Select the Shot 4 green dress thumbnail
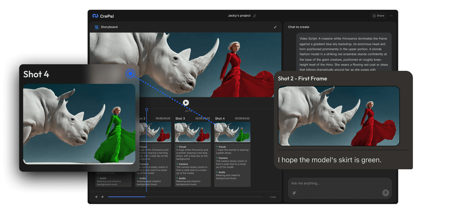This screenshot has width=453, height=213. tap(232, 132)
